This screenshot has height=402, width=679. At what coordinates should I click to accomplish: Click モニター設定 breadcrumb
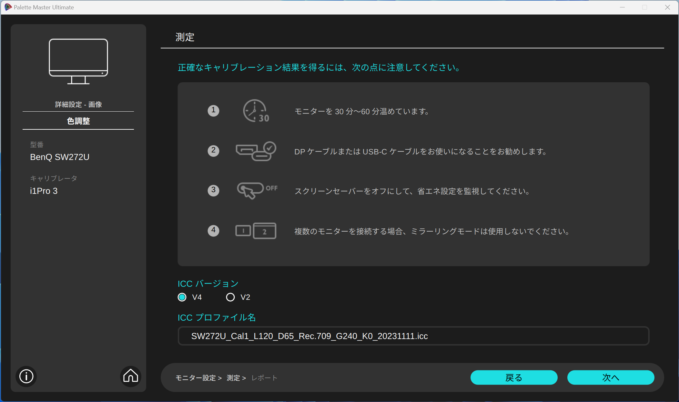point(196,378)
